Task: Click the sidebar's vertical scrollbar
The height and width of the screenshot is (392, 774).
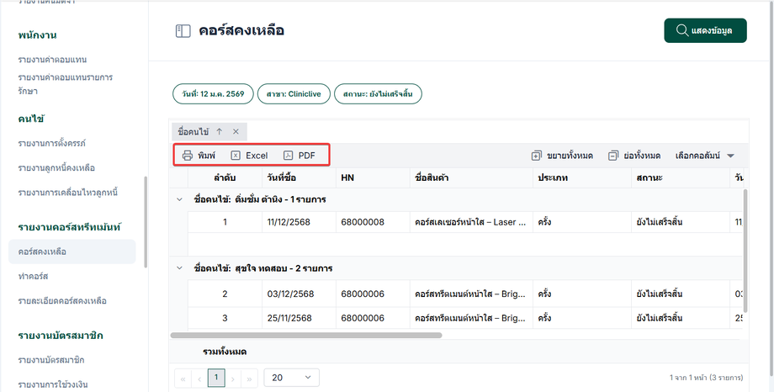Action: point(146,222)
